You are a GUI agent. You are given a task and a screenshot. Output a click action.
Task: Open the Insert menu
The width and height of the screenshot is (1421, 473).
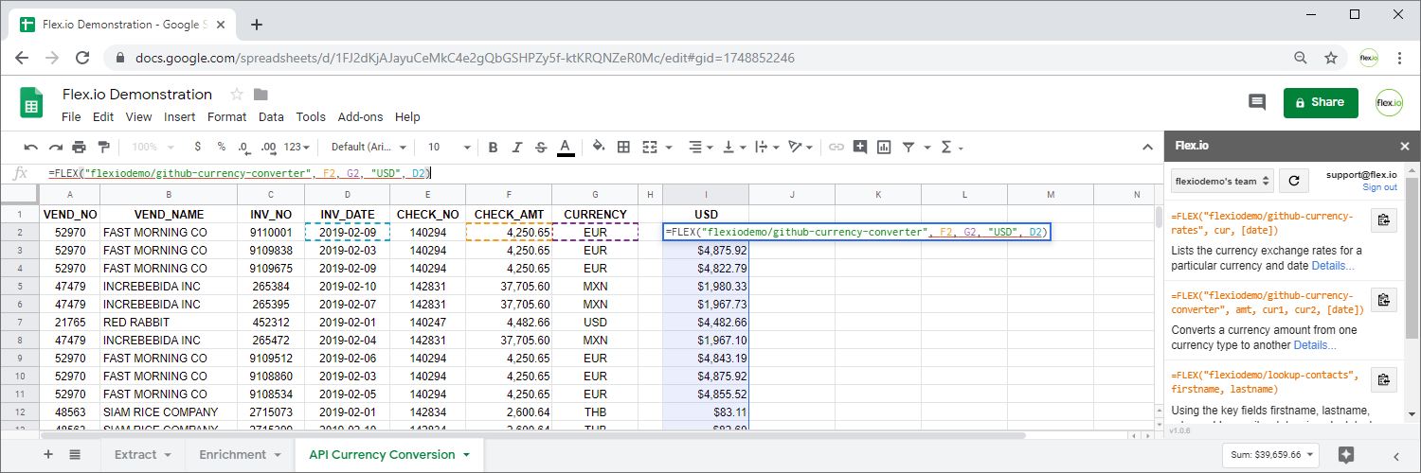click(180, 117)
